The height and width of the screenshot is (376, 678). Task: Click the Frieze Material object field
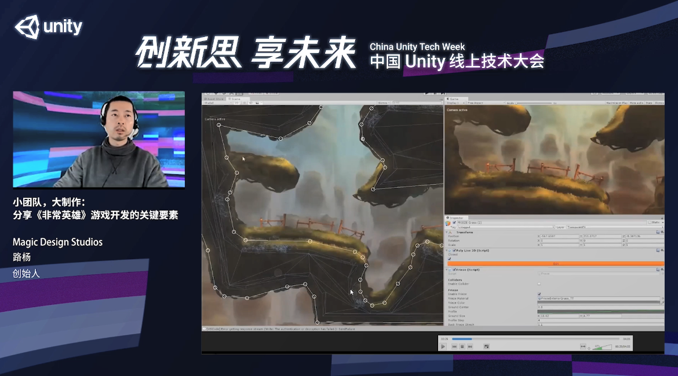tap(599, 298)
